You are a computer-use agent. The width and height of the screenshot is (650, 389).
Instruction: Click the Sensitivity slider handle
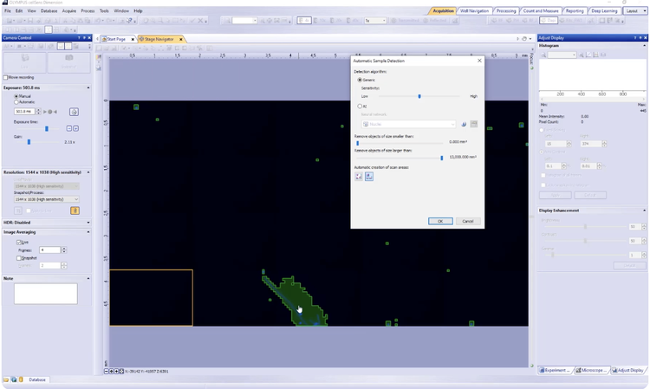(x=419, y=96)
